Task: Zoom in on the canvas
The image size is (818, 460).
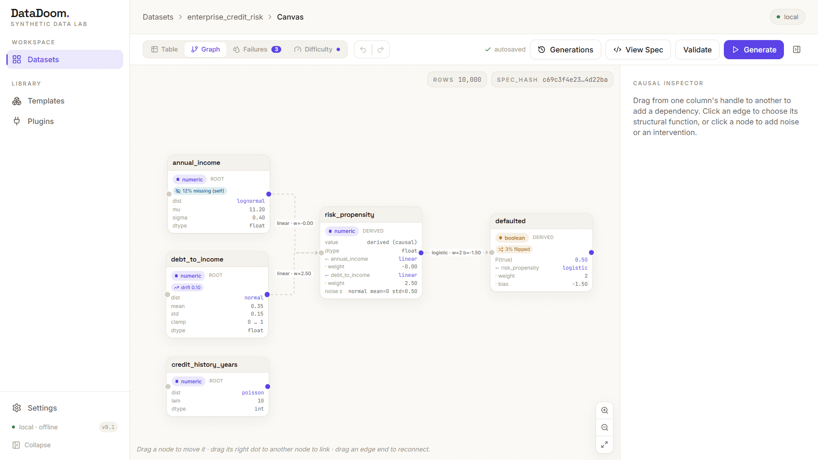Action: pyautogui.click(x=605, y=411)
